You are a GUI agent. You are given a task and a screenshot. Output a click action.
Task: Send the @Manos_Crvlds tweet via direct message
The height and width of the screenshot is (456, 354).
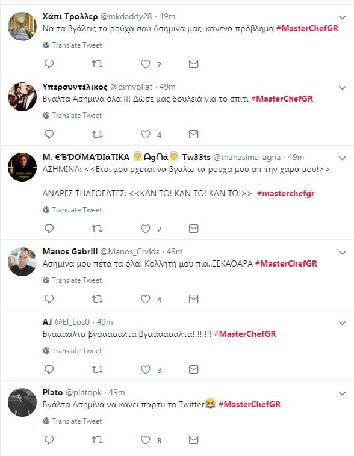coord(194,299)
